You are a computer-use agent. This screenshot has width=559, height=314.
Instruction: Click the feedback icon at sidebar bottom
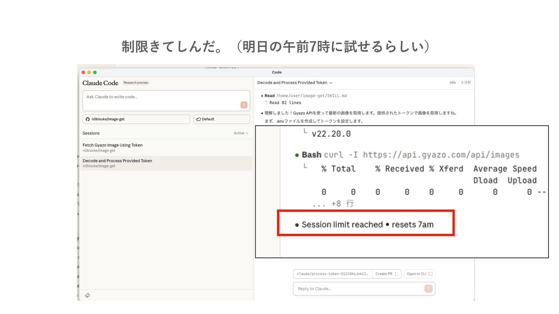tap(87, 295)
